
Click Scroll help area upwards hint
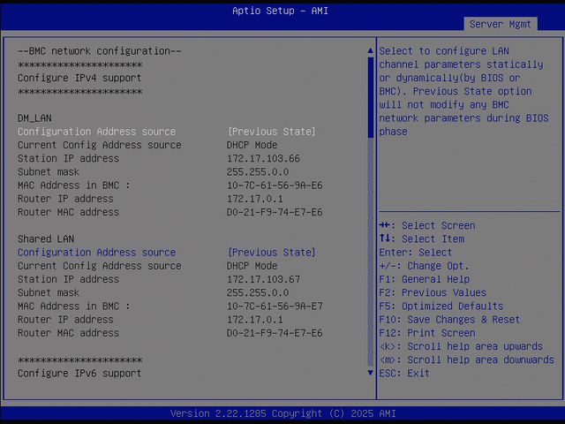pyautogui.click(x=461, y=346)
